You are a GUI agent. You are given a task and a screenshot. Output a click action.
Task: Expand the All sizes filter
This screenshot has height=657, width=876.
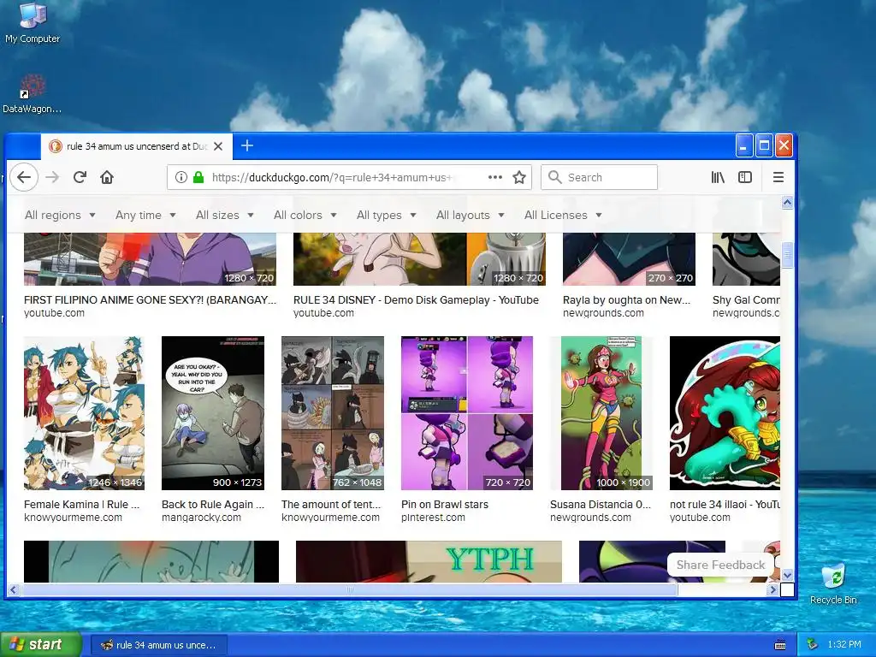click(225, 215)
